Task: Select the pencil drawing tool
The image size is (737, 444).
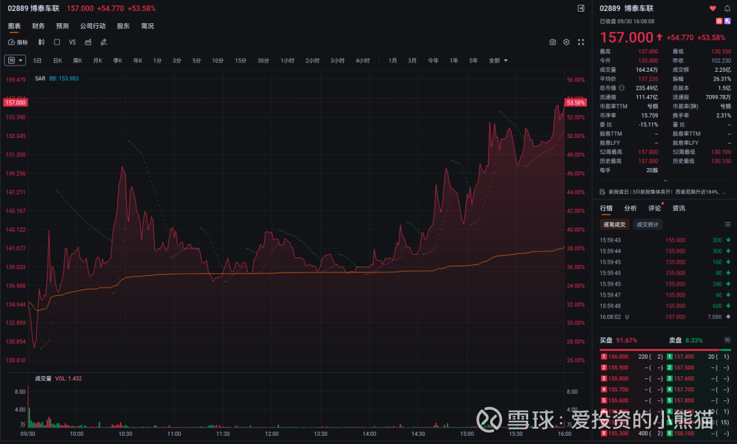Action: 104,42
